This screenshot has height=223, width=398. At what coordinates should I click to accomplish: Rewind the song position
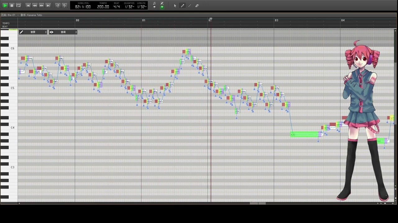pos(35,5)
